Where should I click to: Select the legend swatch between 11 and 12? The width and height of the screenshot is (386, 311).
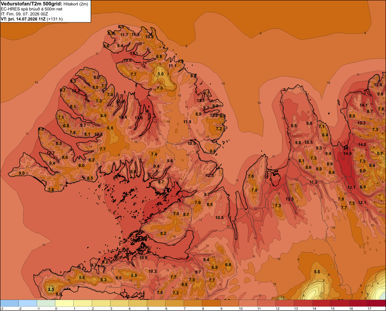266,303
